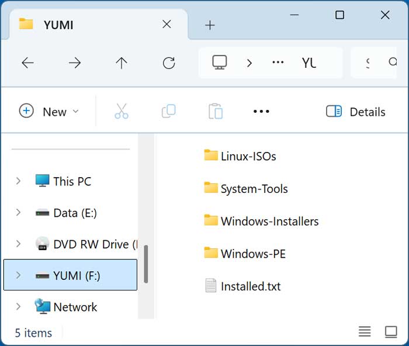This screenshot has height=346, width=409.
Task: Expand the Data (E:) tree node
Action: pos(18,212)
